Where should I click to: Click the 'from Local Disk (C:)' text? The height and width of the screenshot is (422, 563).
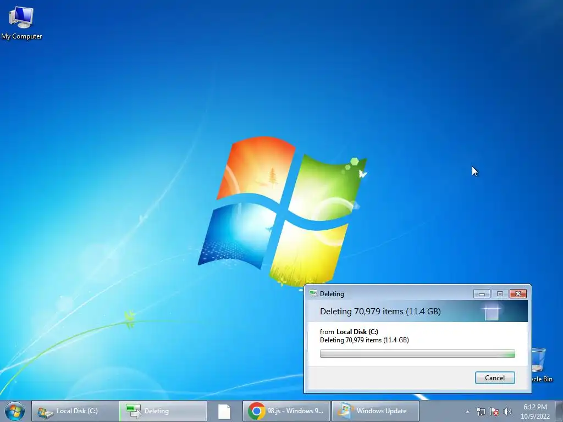(349, 331)
